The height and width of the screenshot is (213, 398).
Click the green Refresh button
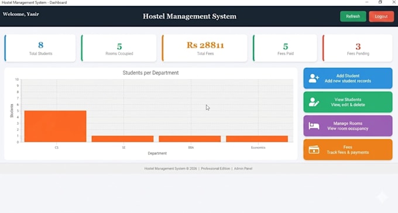353,16
